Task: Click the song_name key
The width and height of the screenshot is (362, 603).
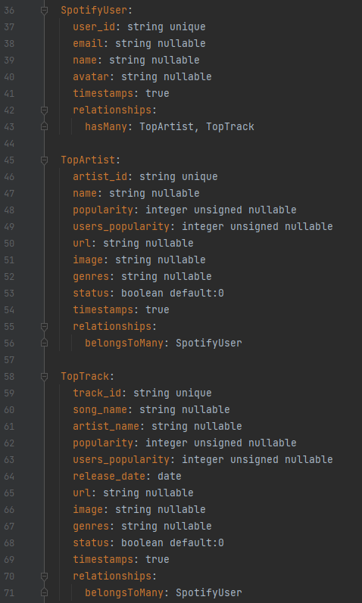Action: tap(100, 409)
